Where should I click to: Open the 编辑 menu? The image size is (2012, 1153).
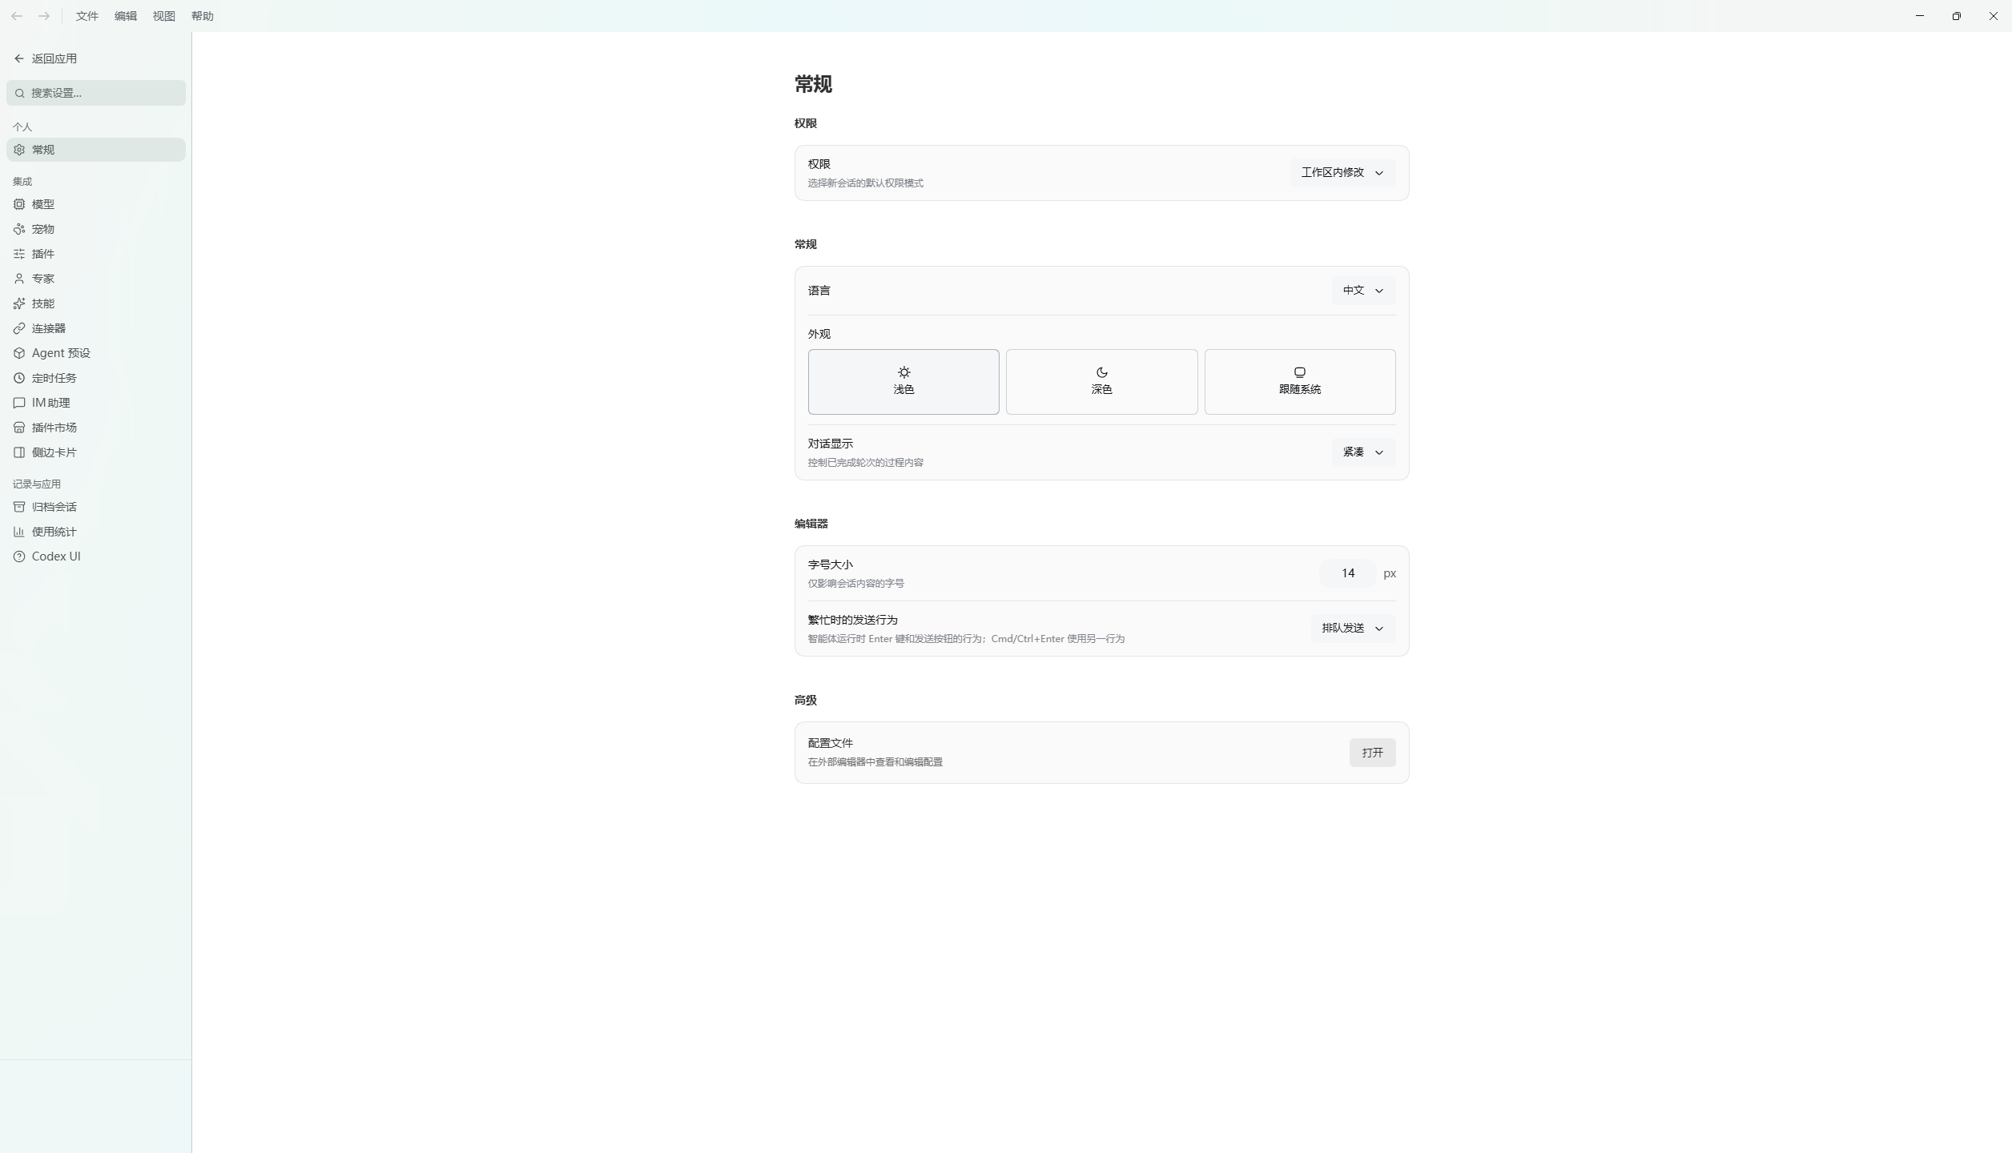(x=126, y=16)
